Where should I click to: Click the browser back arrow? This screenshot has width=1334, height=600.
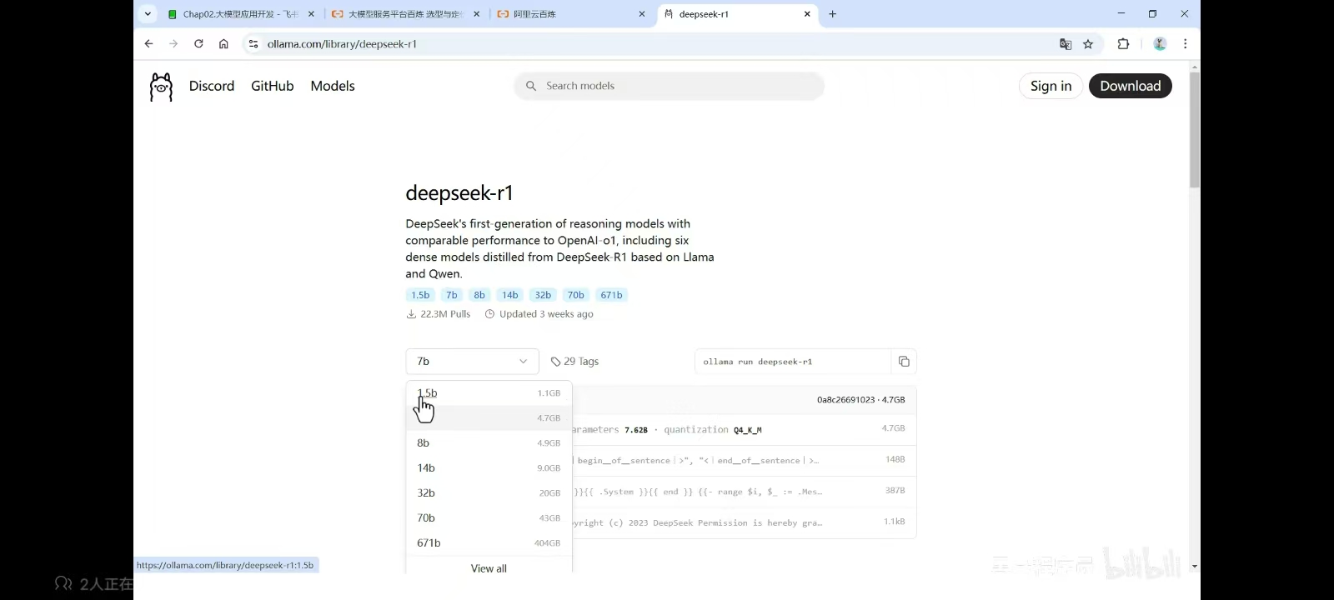(148, 44)
